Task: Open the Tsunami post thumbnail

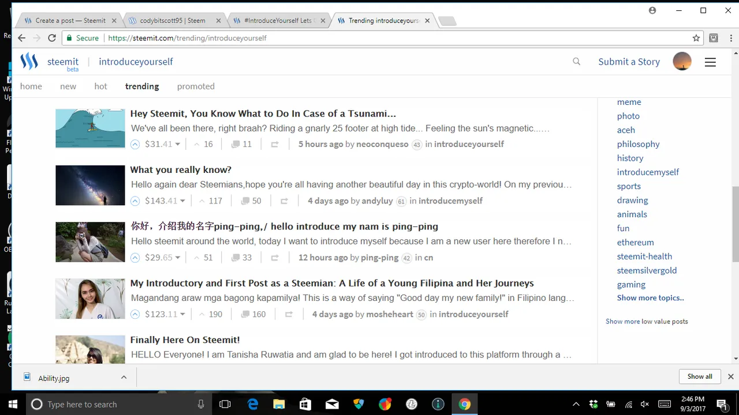Action: coord(90,129)
